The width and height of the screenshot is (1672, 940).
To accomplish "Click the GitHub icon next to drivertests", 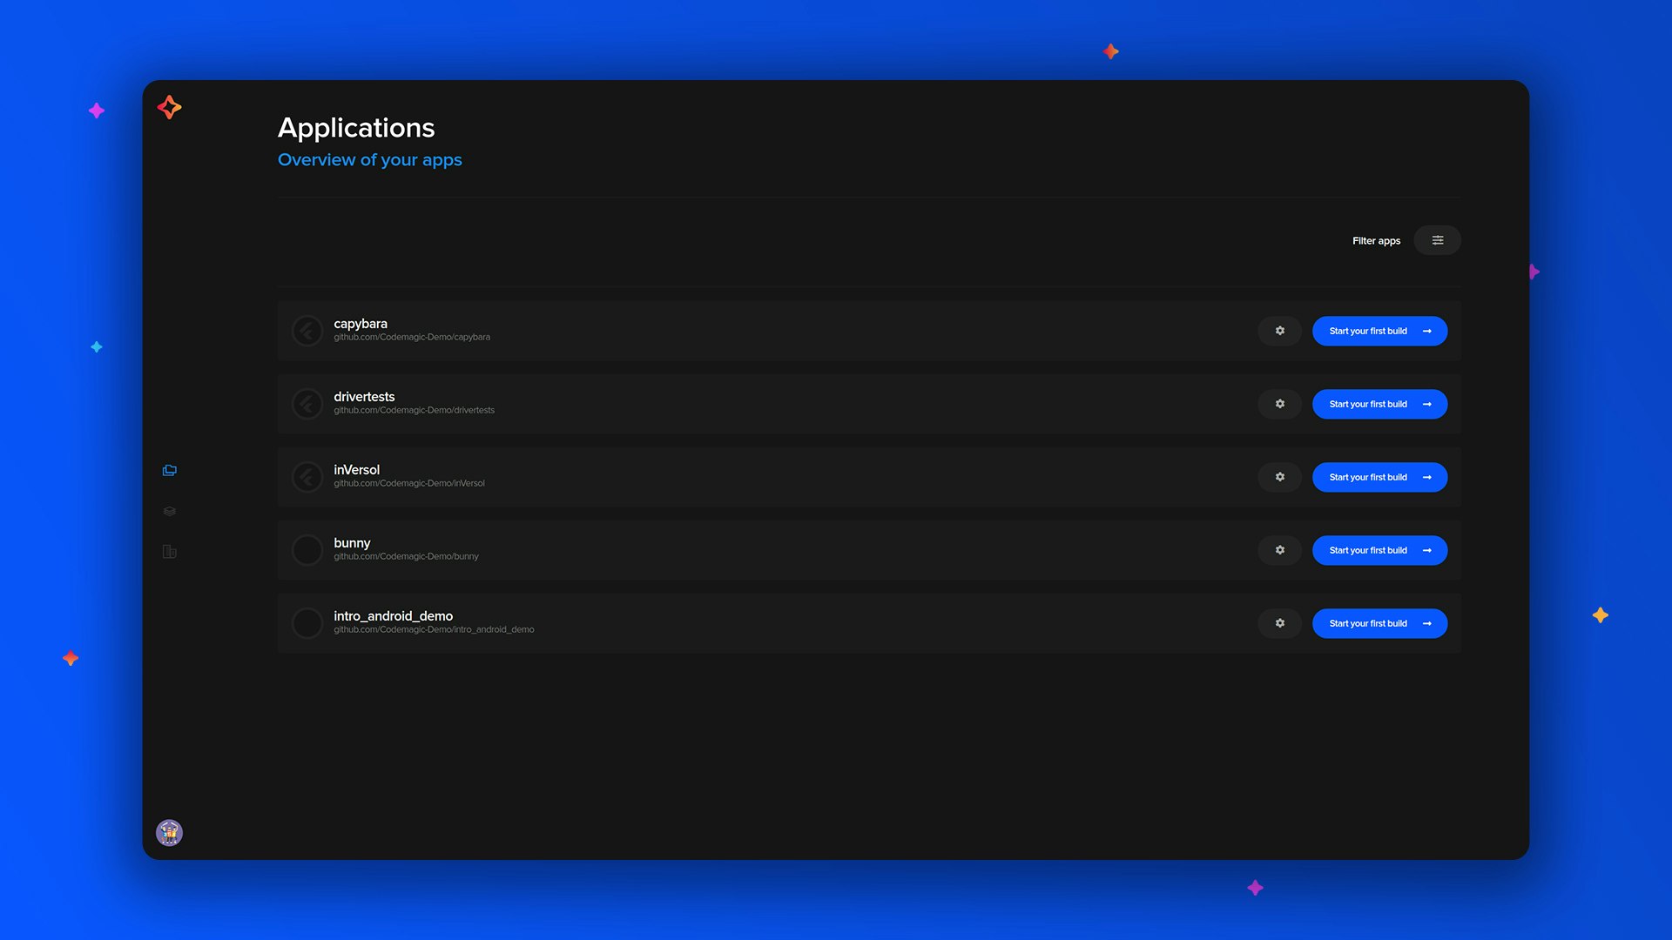I will click(307, 404).
